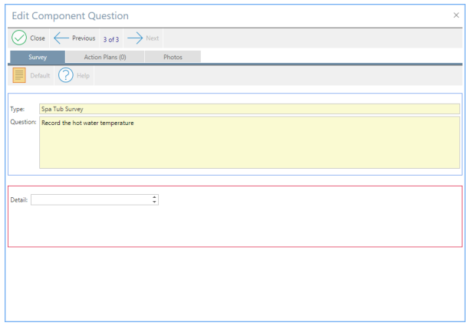Click the "3 of 3" record counter

tap(111, 39)
